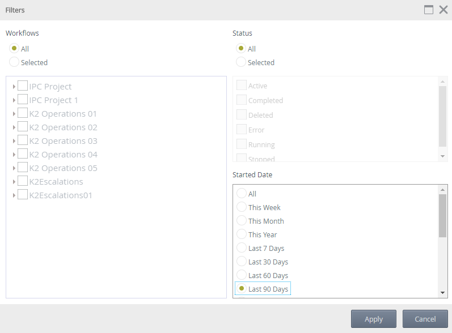Check the Error status checkbox

[242, 129]
